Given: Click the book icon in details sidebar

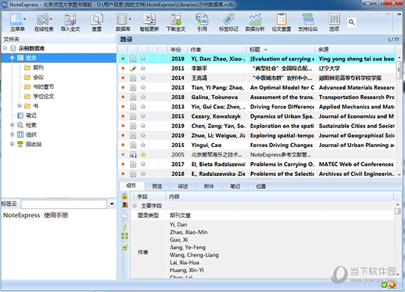Looking at the screenshot, I should click(125, 205).
